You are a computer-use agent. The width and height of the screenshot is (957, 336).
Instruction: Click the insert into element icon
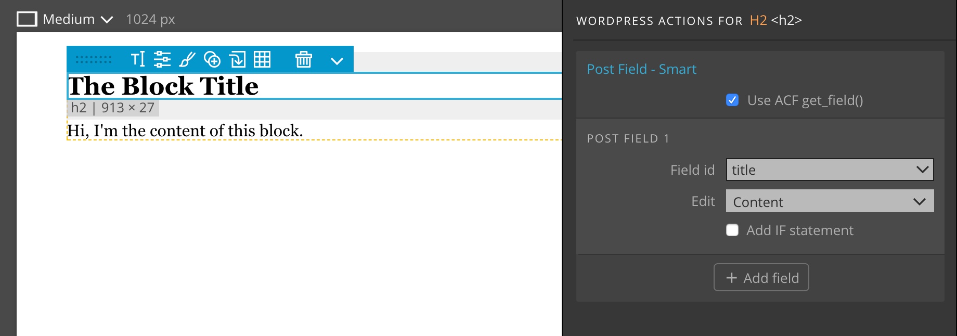pos(238,59)
